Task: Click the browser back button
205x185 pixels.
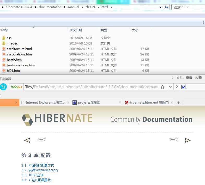Action: tap(3, 87)
